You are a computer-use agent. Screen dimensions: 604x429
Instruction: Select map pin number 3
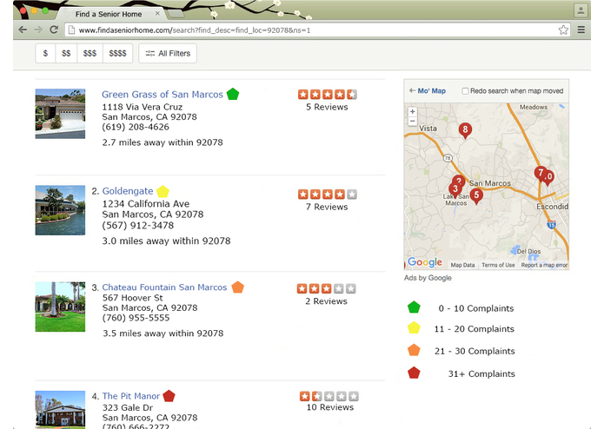click(455, 190)
